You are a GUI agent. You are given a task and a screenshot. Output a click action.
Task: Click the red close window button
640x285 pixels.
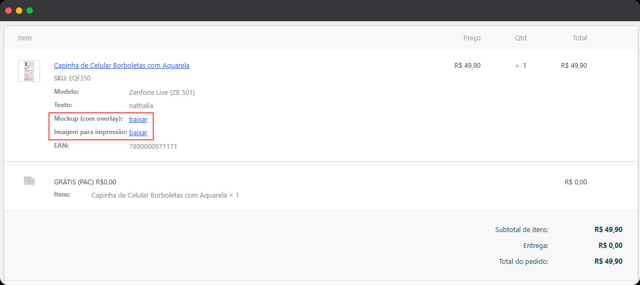[8, 11]
